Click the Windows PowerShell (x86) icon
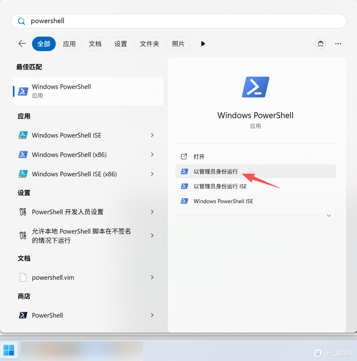 23,155
